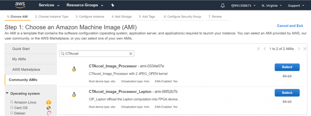Enable the Amazon Linux checkbox
311x116 pixels.
12,102
